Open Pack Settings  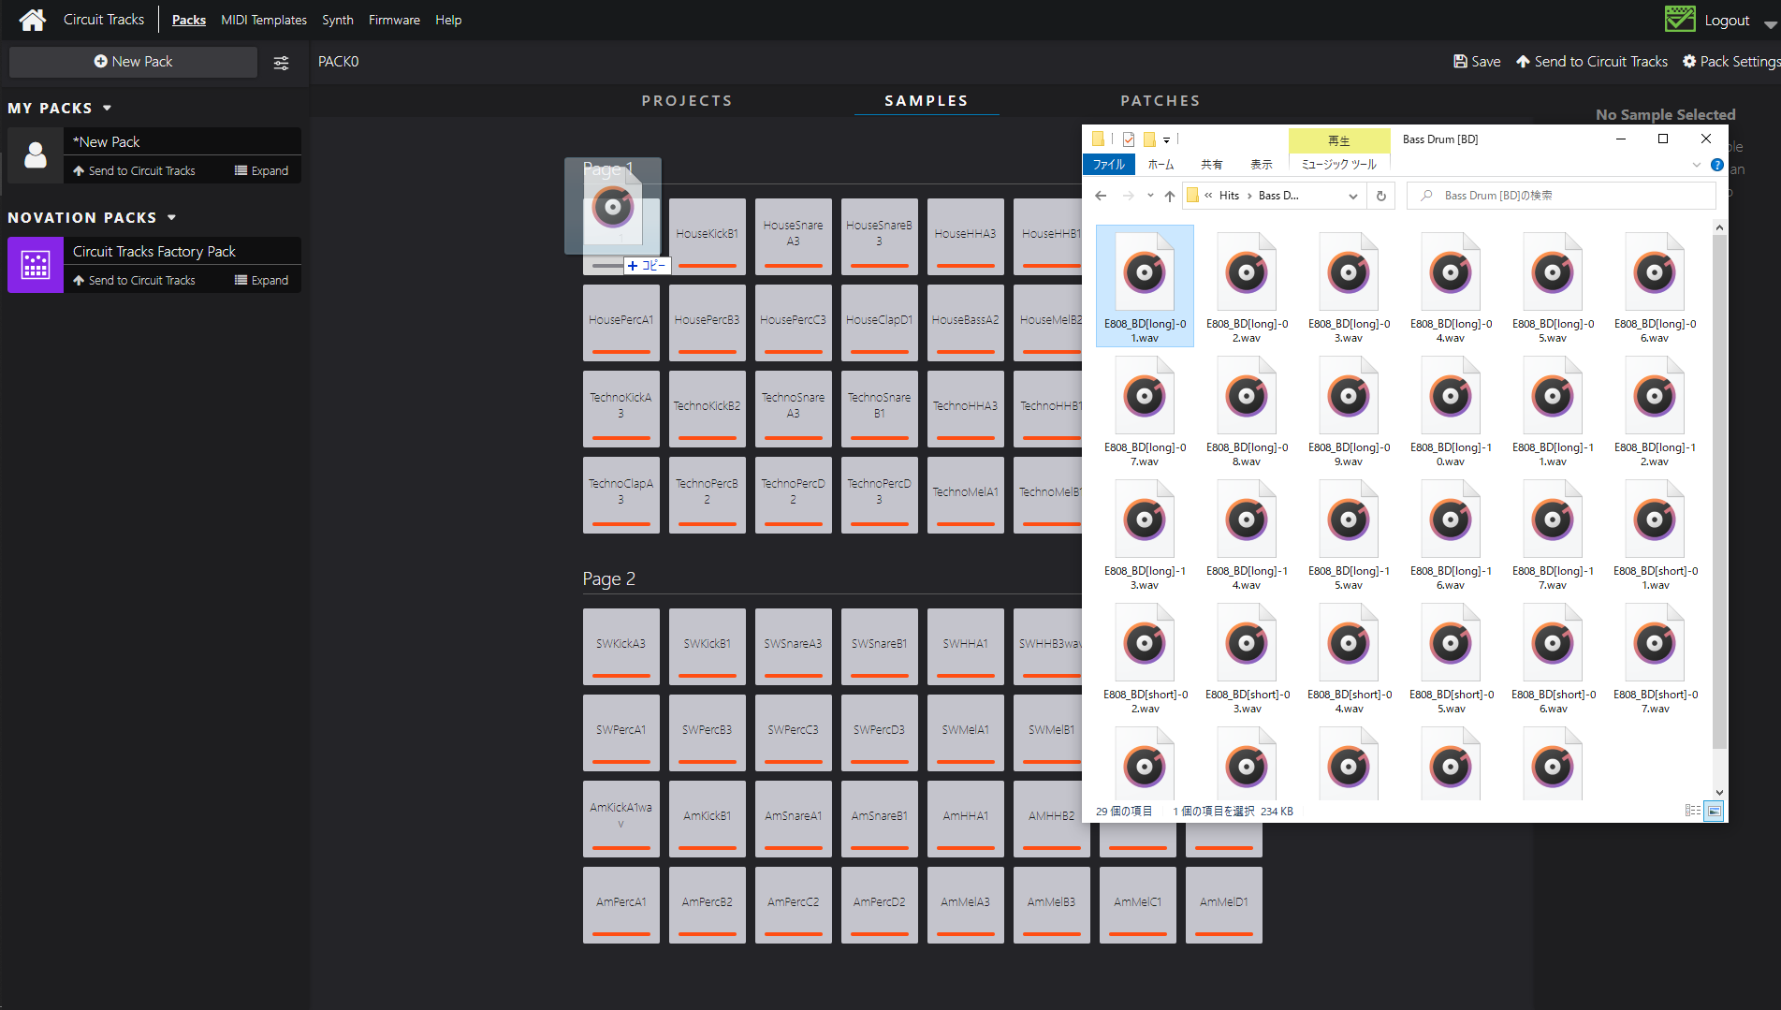pos(1730,62)
